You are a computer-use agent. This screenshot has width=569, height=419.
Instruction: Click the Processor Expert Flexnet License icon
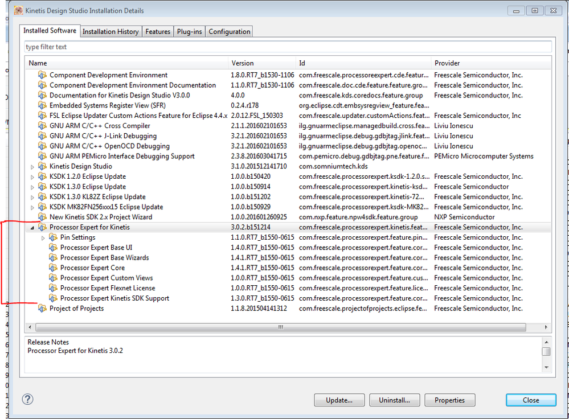coord(54,289)
